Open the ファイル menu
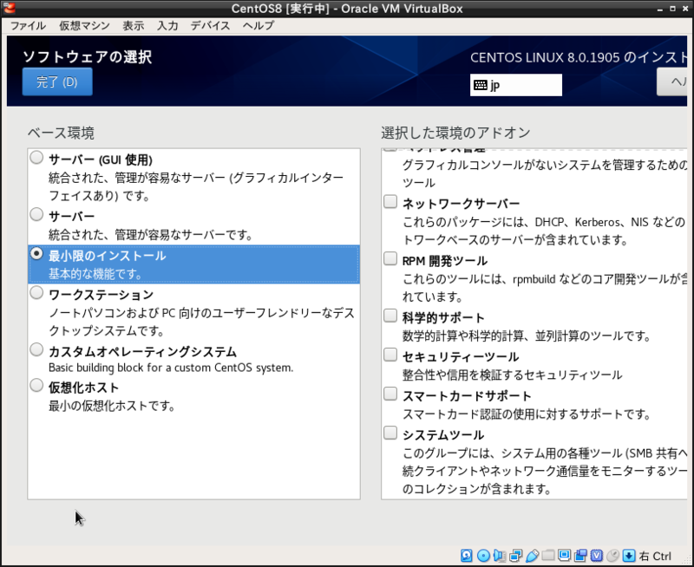This screenshot has height=567, width=694. click(x=28, y=26)
